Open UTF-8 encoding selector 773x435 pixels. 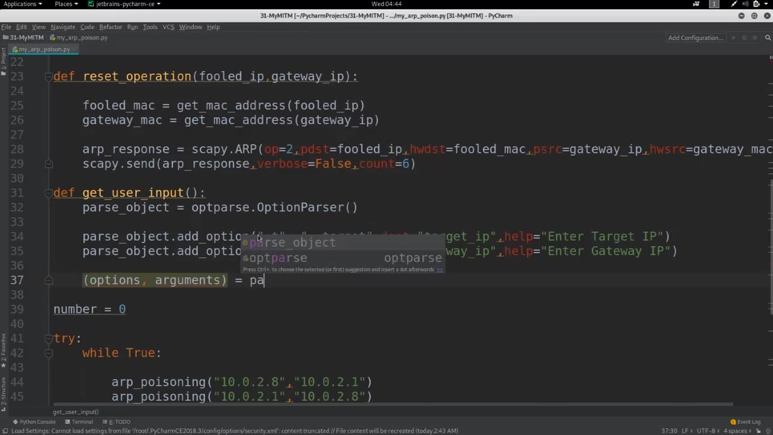click(708, 431)
